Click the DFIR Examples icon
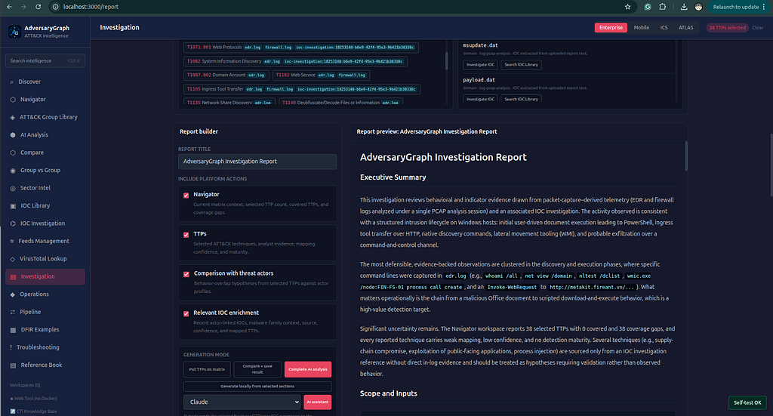Image resolution: width=773 pixels, height=416 pixels. [x=14, y=330]
